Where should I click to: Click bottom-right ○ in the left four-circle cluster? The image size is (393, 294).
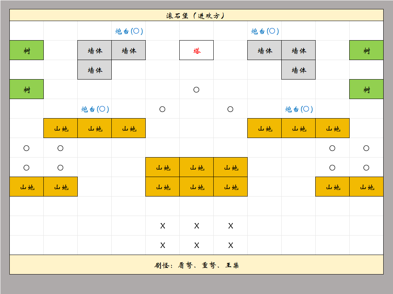click(61, 168)
